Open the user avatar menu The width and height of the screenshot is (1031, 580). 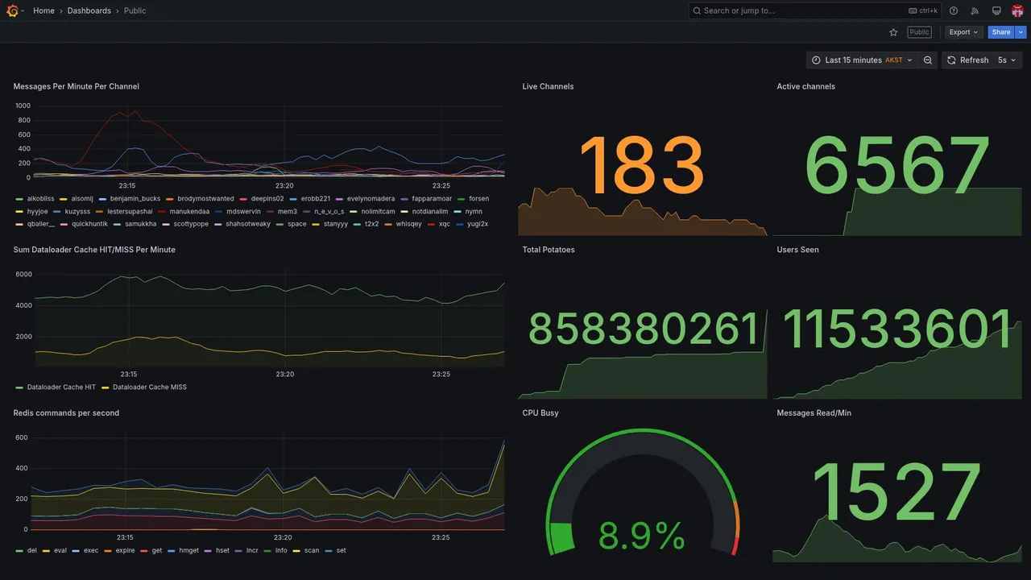pyautogui.click(x=1017, y=10)
